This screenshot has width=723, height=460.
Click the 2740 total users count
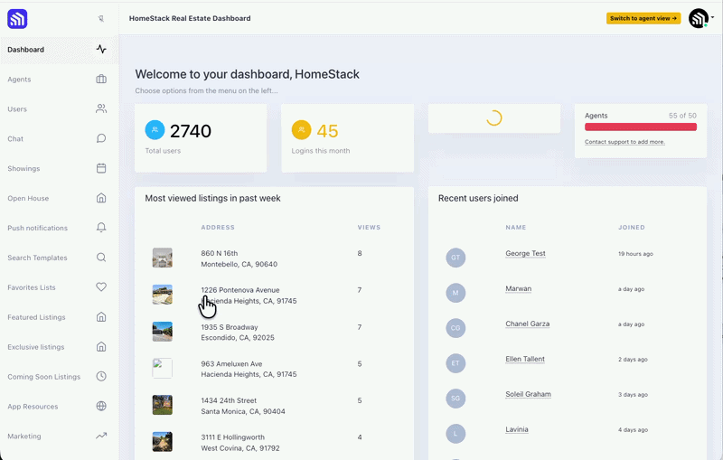point(191,131)
